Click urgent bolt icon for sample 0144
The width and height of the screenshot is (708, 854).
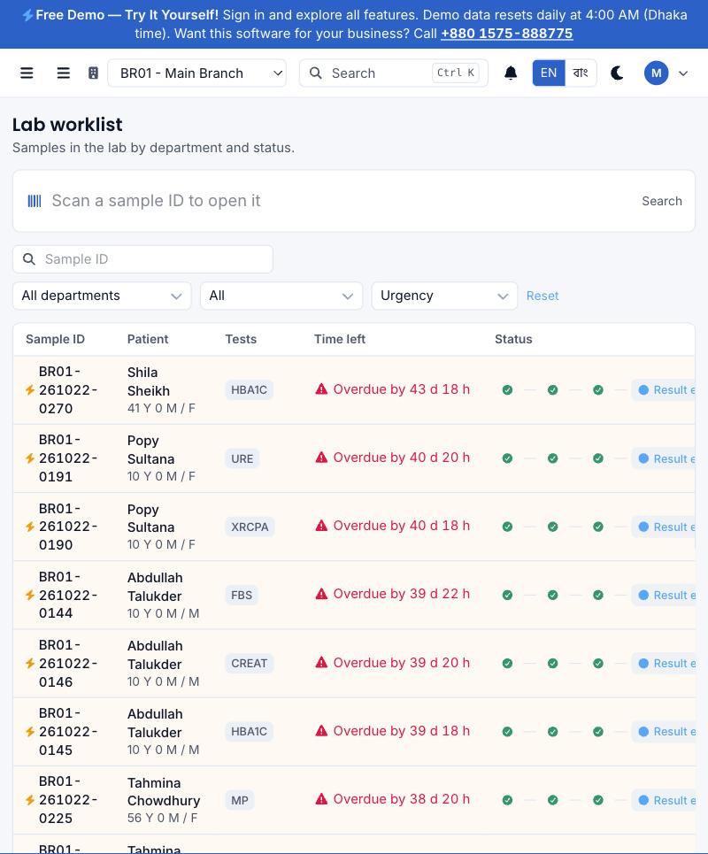pos(30,596)
